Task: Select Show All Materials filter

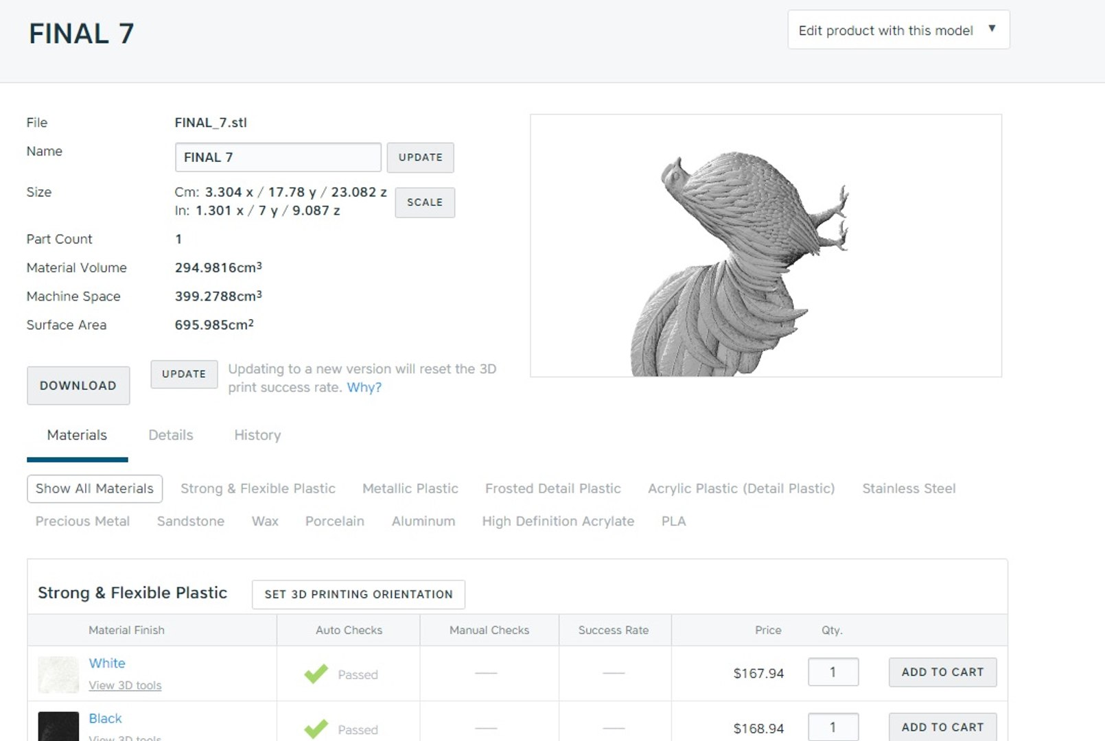Action: [95, 489]
